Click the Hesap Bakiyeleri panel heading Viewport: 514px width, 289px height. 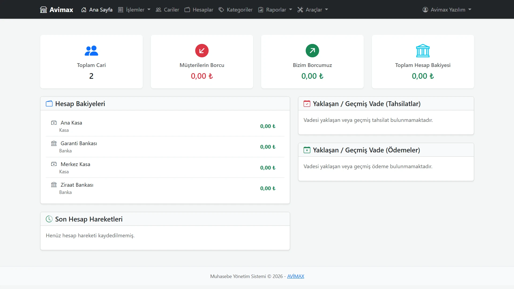coord(80,104)
